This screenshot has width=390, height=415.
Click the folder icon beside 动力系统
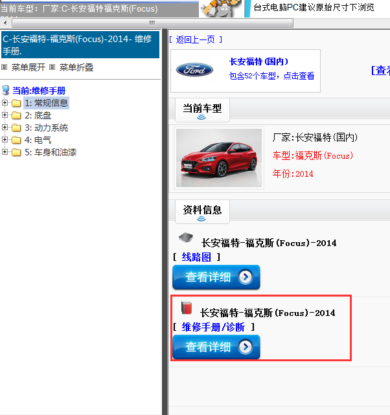[16, 128]
